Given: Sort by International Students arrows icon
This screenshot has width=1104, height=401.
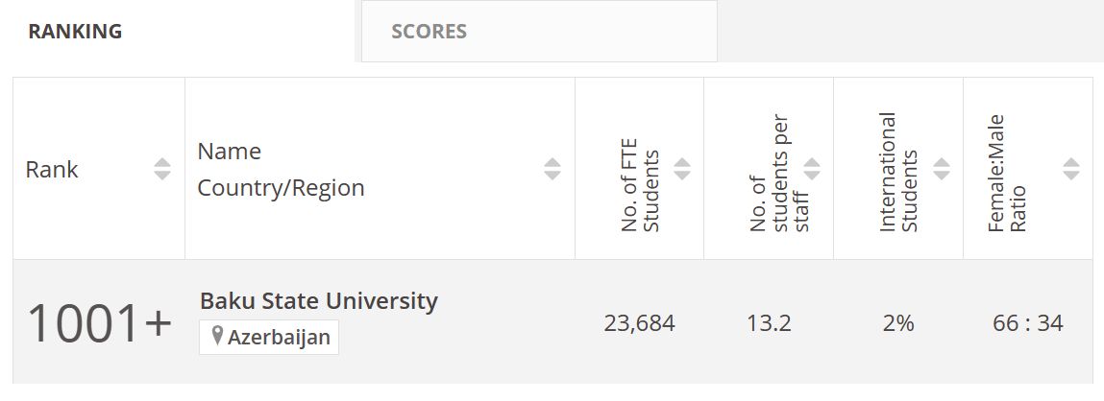Looking at the screenshot, I should coord(942,170).
